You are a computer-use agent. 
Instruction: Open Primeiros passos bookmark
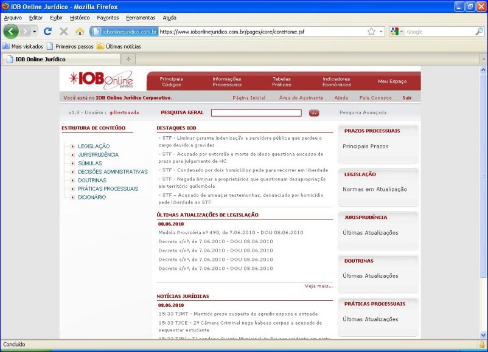(71, 46)
